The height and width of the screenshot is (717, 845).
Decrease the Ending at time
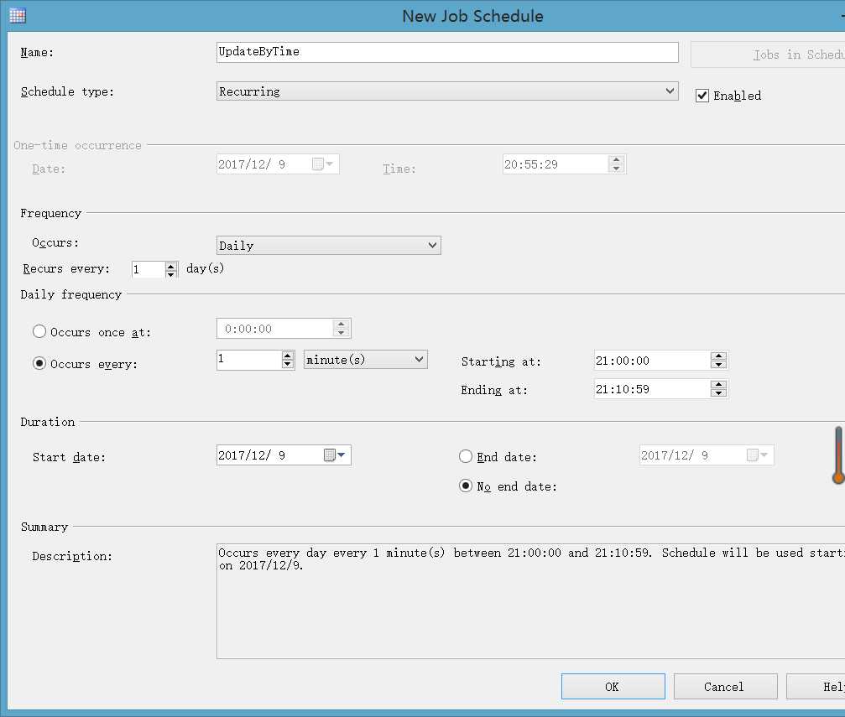point(718,393)
